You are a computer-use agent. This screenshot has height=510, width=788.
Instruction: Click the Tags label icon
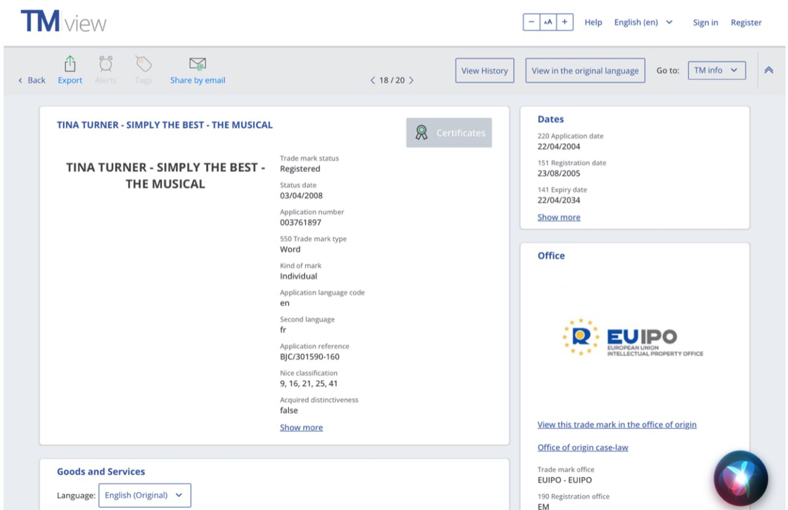point(143,64)
